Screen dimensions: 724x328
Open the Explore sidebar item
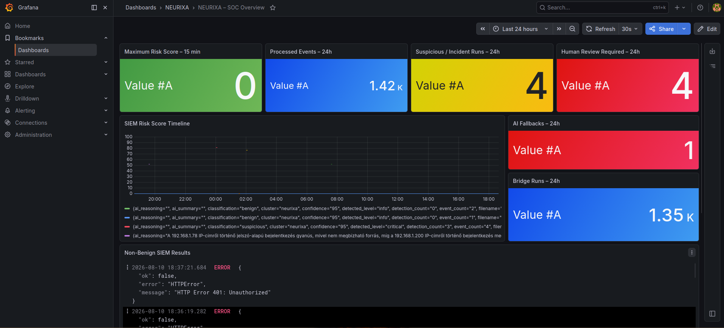coord(25,87)
